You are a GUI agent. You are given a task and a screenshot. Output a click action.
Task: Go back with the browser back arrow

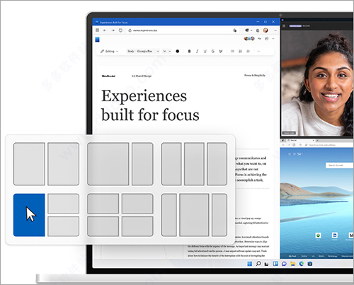105,30
